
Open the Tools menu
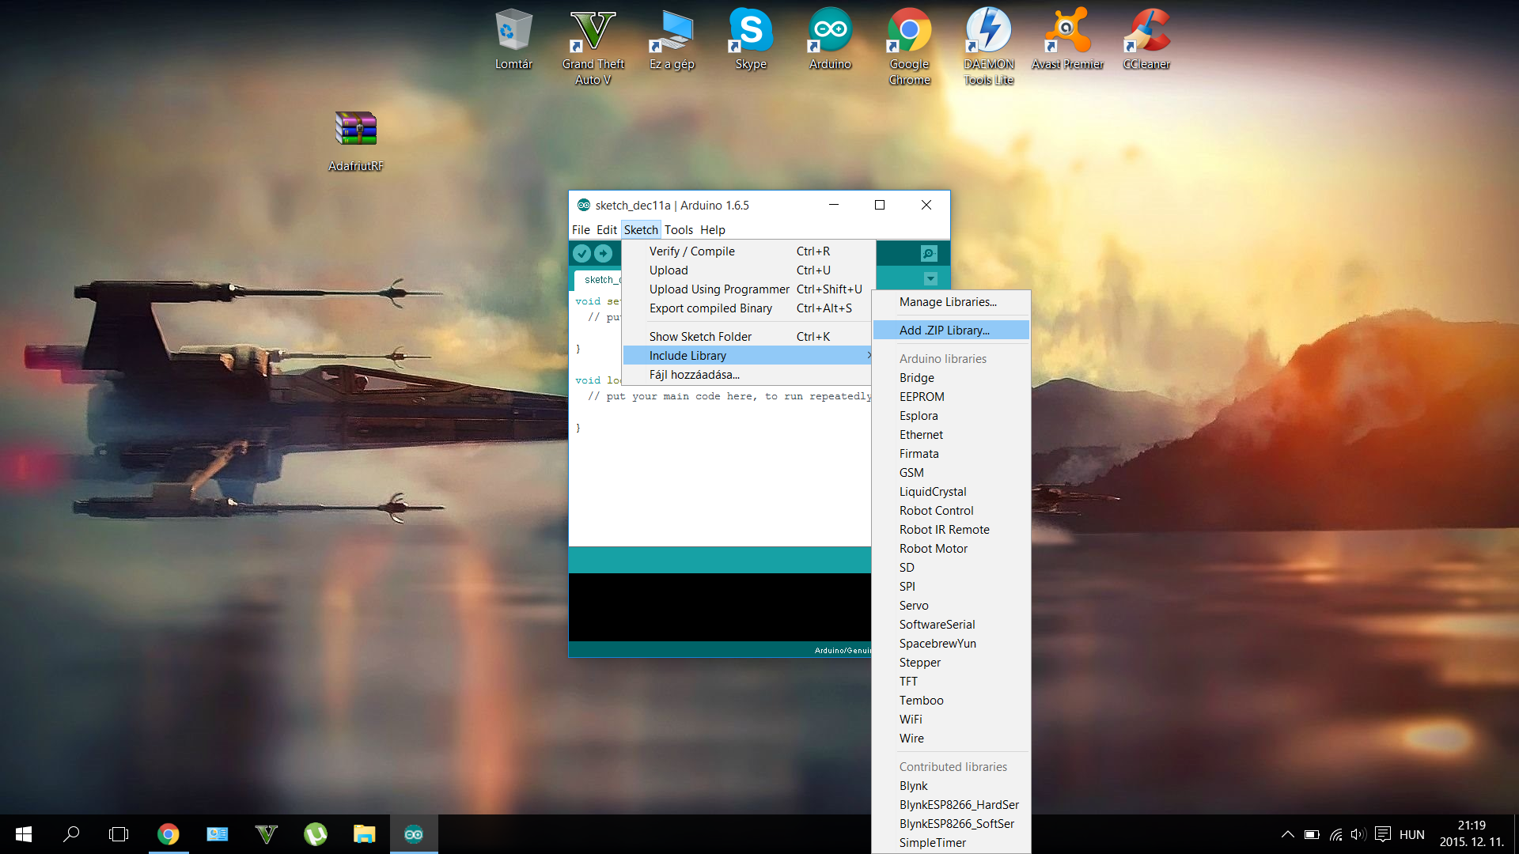click(678, 230)
